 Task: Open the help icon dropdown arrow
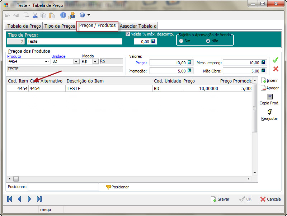pyautogui.click(x=89, y=15)
